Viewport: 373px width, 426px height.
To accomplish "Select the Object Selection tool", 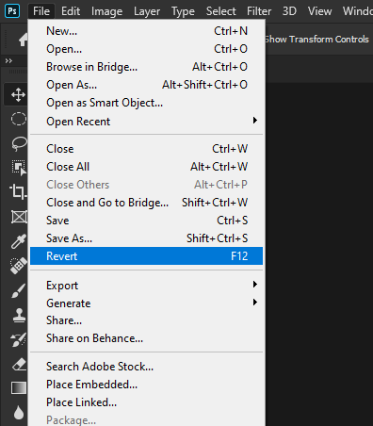I will 19,168.
